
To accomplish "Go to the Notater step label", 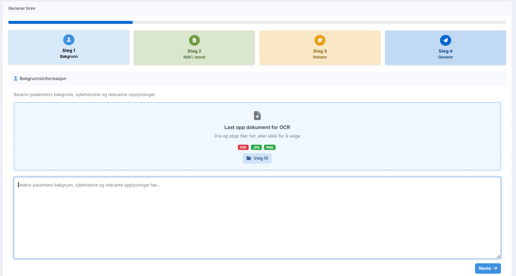I will point(319,57).
